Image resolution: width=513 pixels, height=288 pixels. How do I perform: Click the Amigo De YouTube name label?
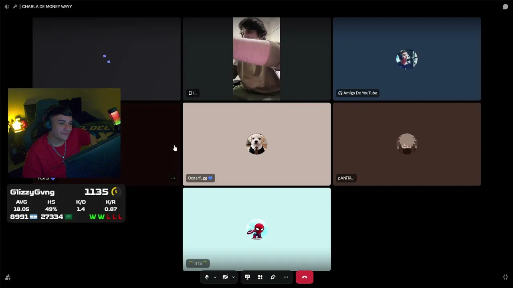(x=357, y=93)
